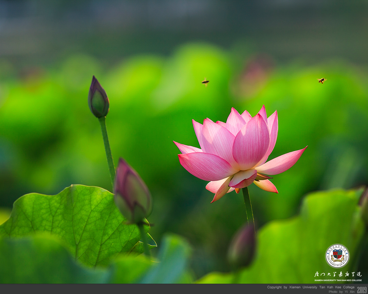Click the tall closed purple bud at upper left
368x294 pixels.
click(98, 98)
